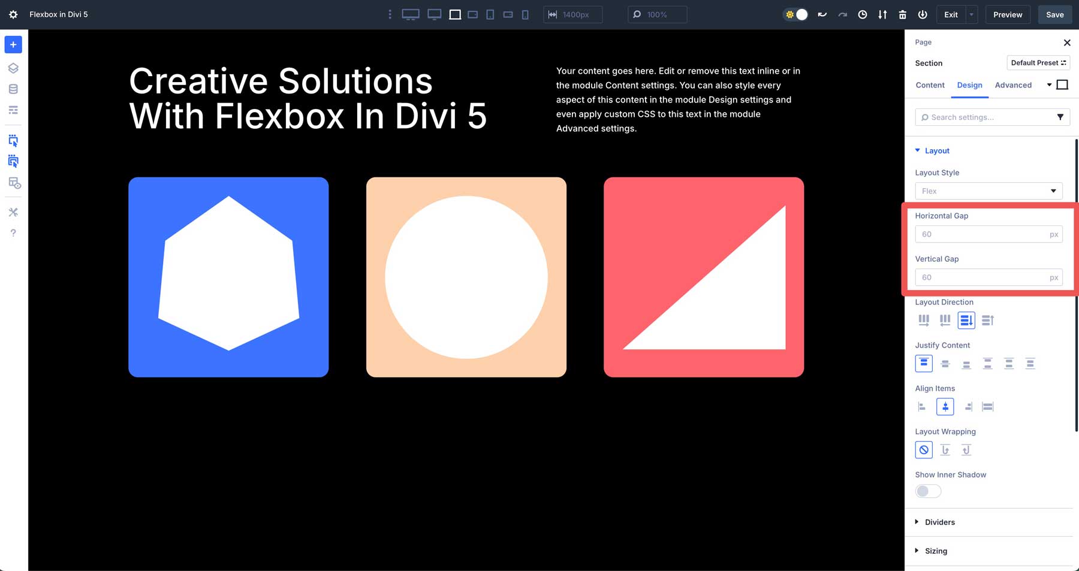Click the Preview button
The image size is (1079, 571).
pos(1007,14)
